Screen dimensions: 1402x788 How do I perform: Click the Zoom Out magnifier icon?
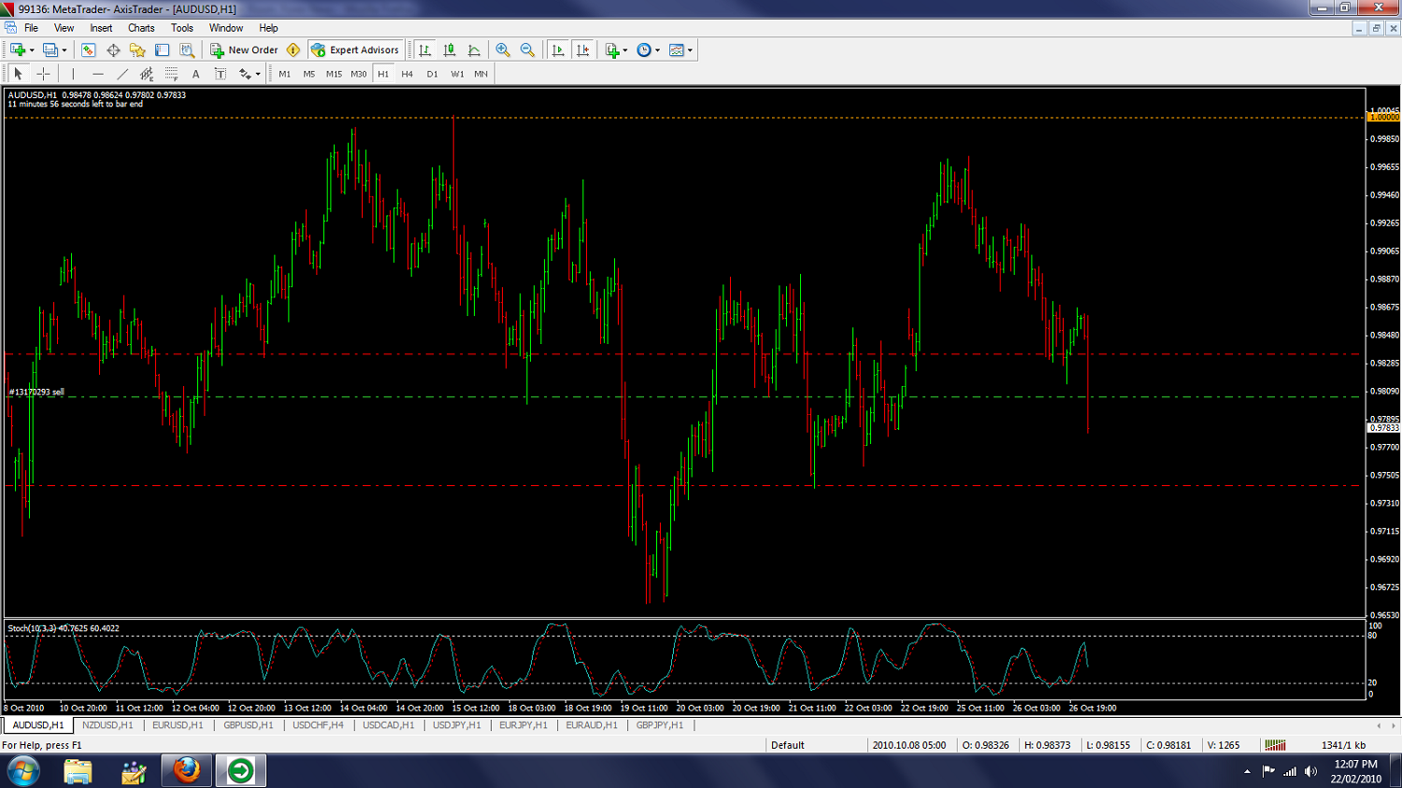[x=527, y=50]
